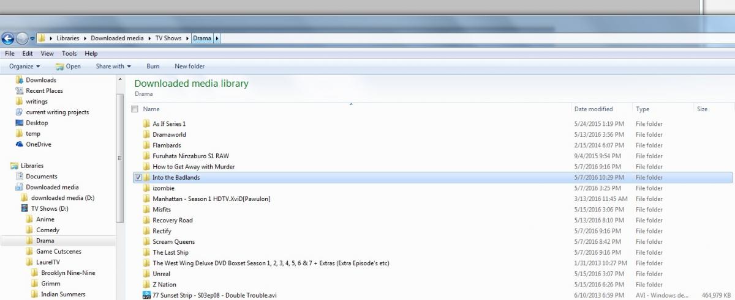Select the Rectify folder icon
735x300 pixels.
pyautogui.click(x=146, y=231)
